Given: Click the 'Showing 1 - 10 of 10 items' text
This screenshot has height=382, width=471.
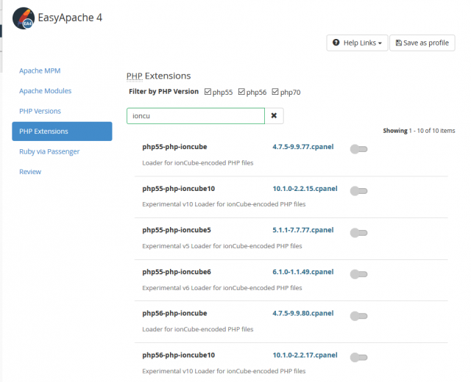Looking at the screenshot, I should (x=419, y=131).
